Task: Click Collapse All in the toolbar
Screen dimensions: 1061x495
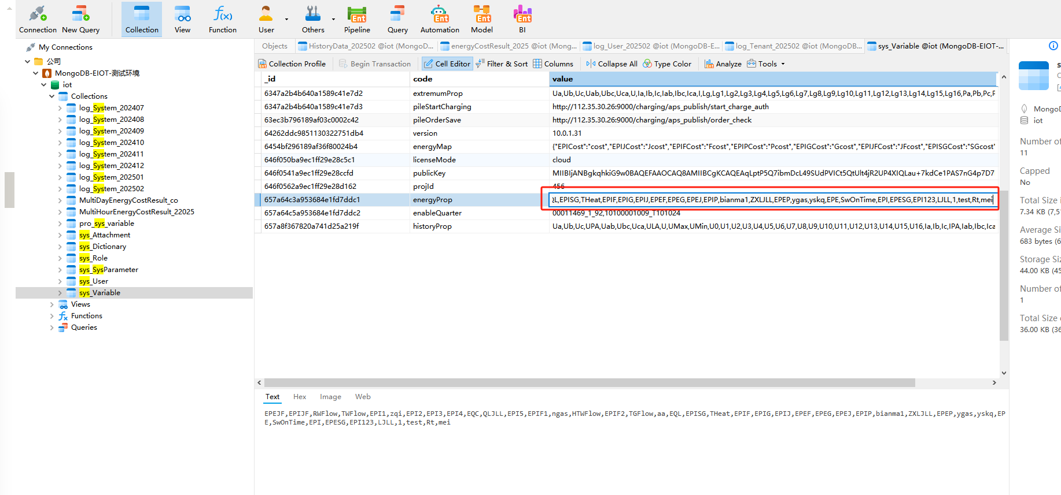Action: tap(611, 64)
